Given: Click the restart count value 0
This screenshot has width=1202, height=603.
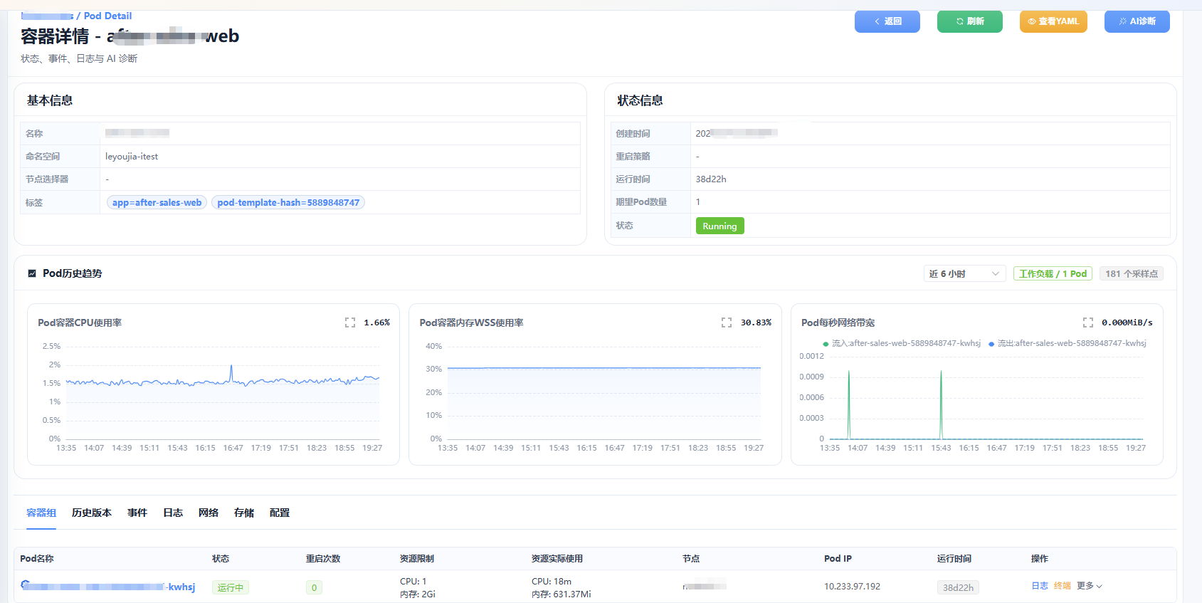Looking at the screenshot, I should click(x=314, y=587).
